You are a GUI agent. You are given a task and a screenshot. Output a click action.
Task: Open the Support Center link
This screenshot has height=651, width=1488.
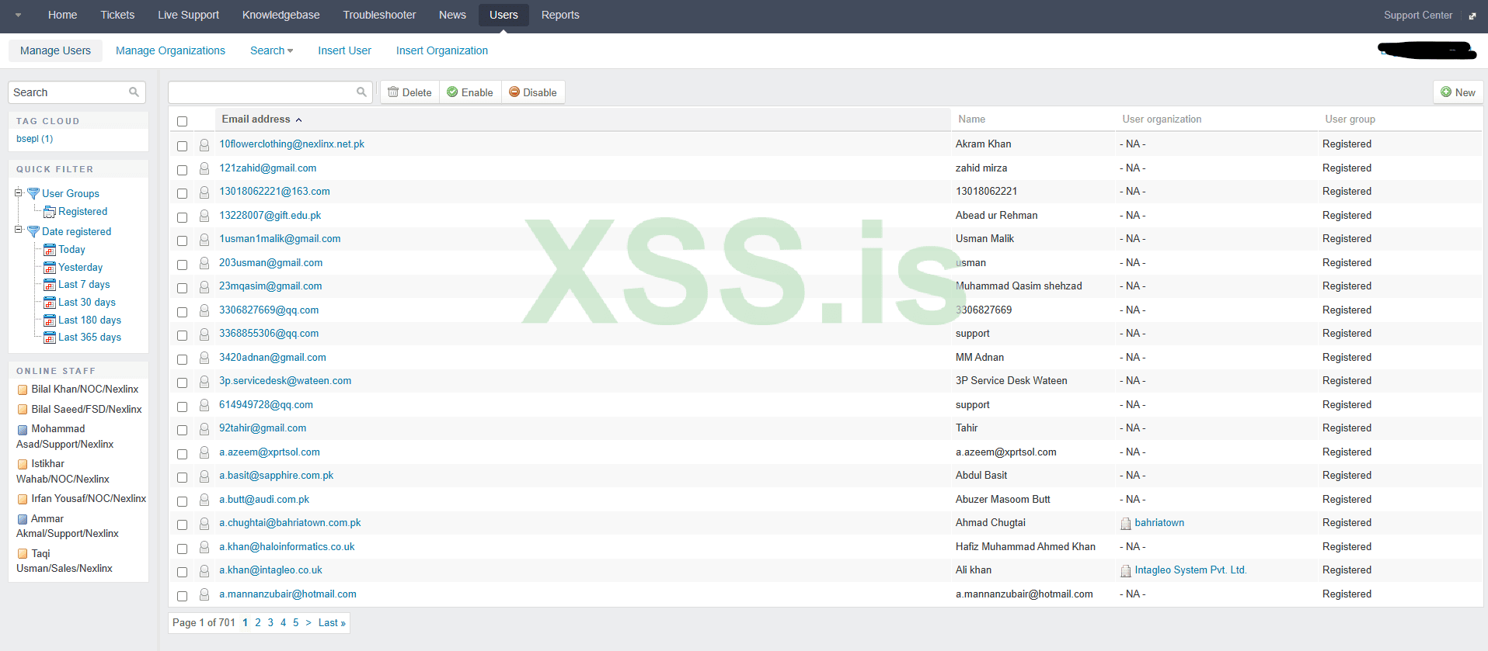point(1418,15)
